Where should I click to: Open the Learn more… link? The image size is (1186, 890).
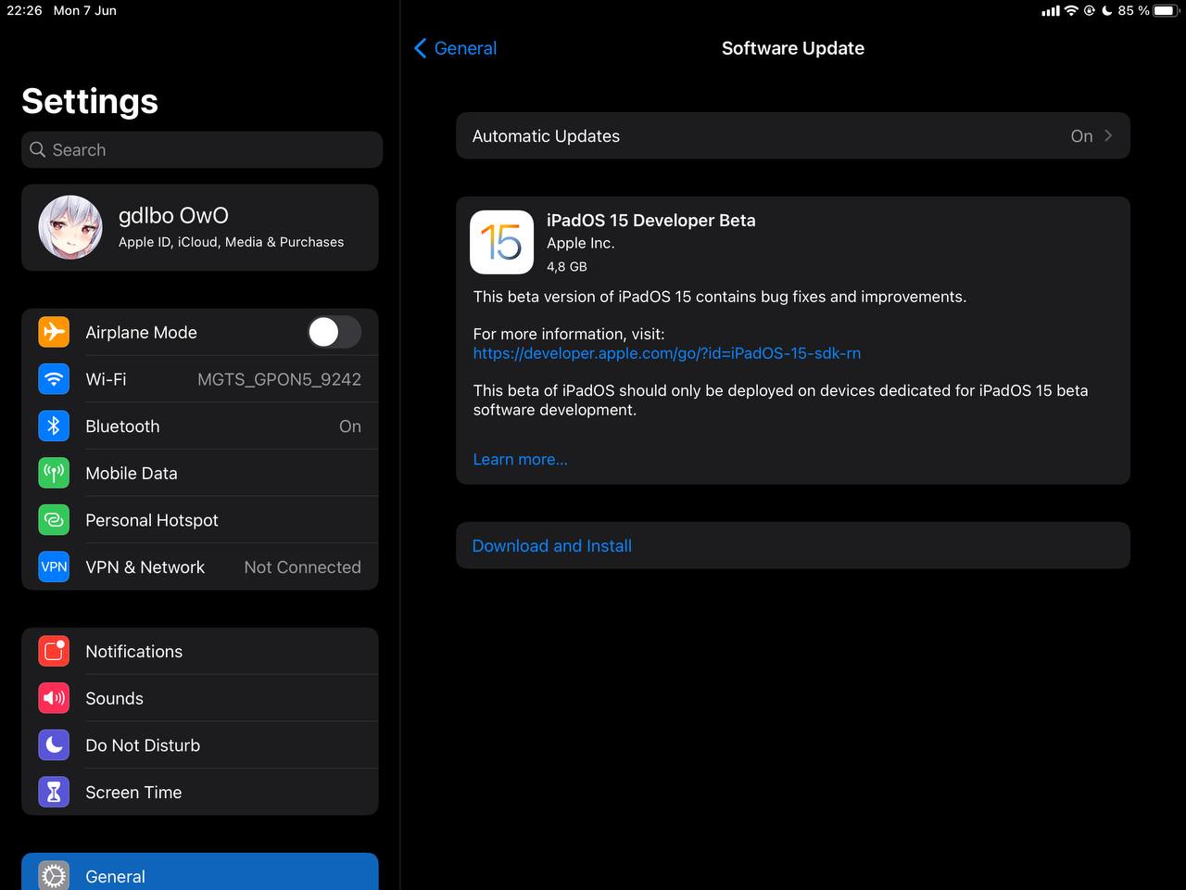click(x=521, y=460)
